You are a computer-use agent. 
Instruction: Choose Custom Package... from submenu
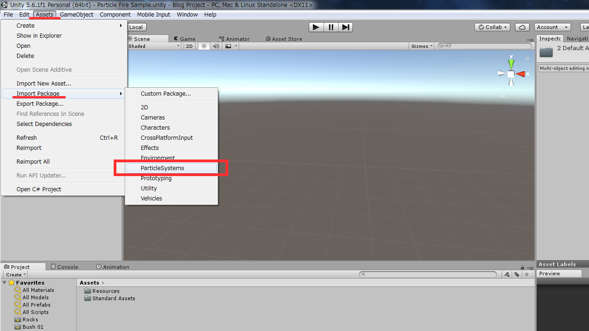(x=172, y=94)
